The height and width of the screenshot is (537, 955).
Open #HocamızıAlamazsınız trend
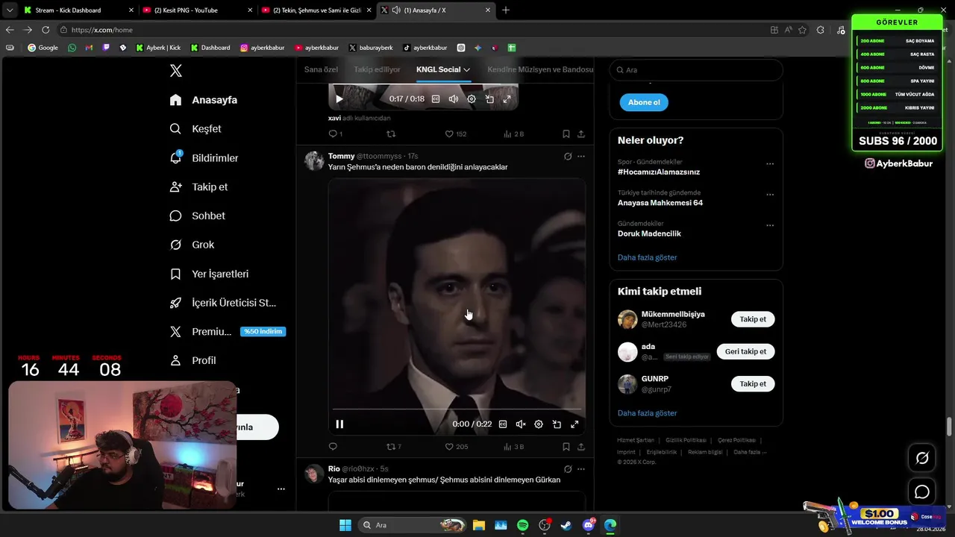(659, 172)
